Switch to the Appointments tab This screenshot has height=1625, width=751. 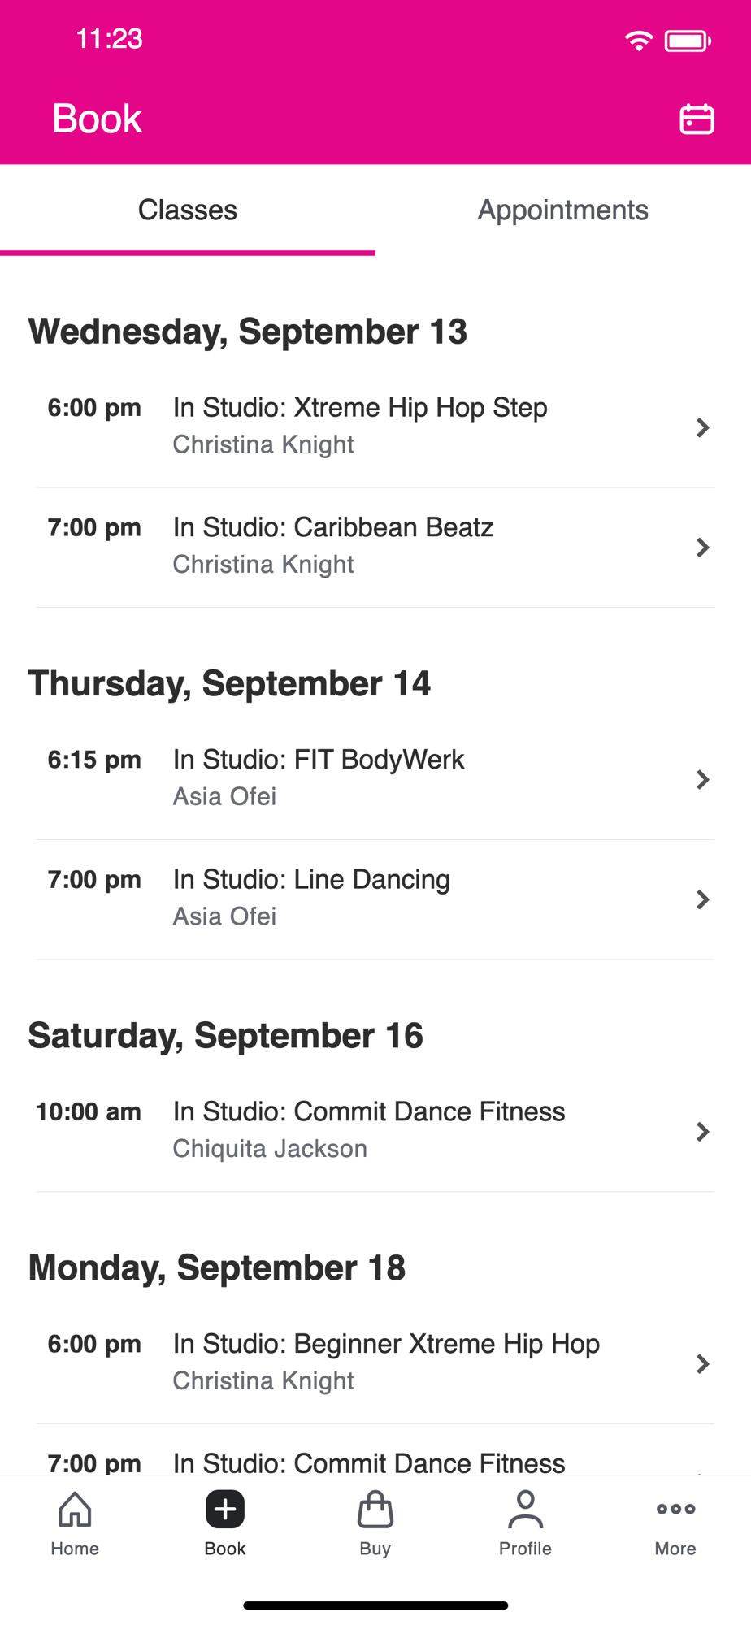click(x=563, y=210)
